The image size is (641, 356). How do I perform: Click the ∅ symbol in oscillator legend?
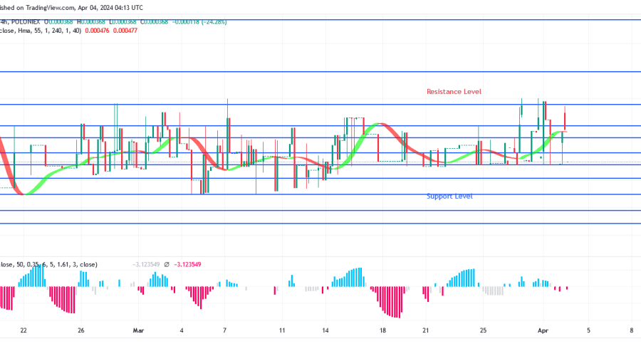(165, 264)
